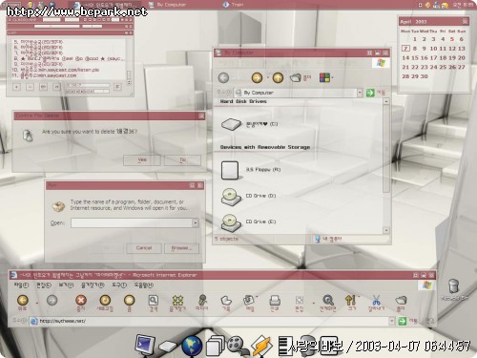Open the 즐겨찾기(A) menu in Internet Explorer

point(93,285)
